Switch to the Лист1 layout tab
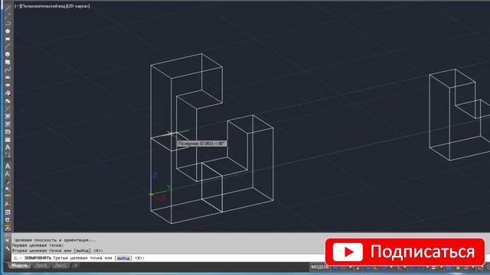The height and width of the screenshot is (275, 490). 41,266
